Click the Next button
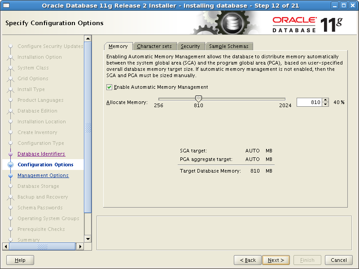This screenshot has height=269, width=359. [276, 260]
